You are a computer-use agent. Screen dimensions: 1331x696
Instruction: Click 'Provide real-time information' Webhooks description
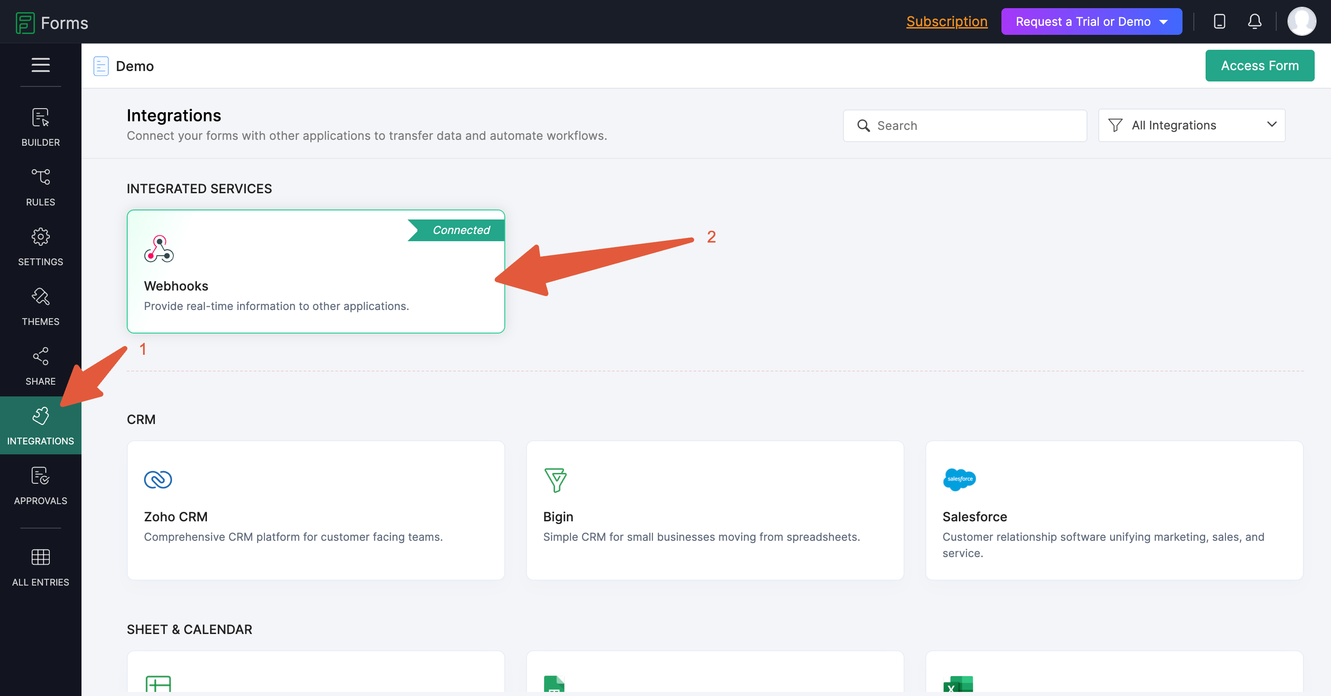pos(277,306)
